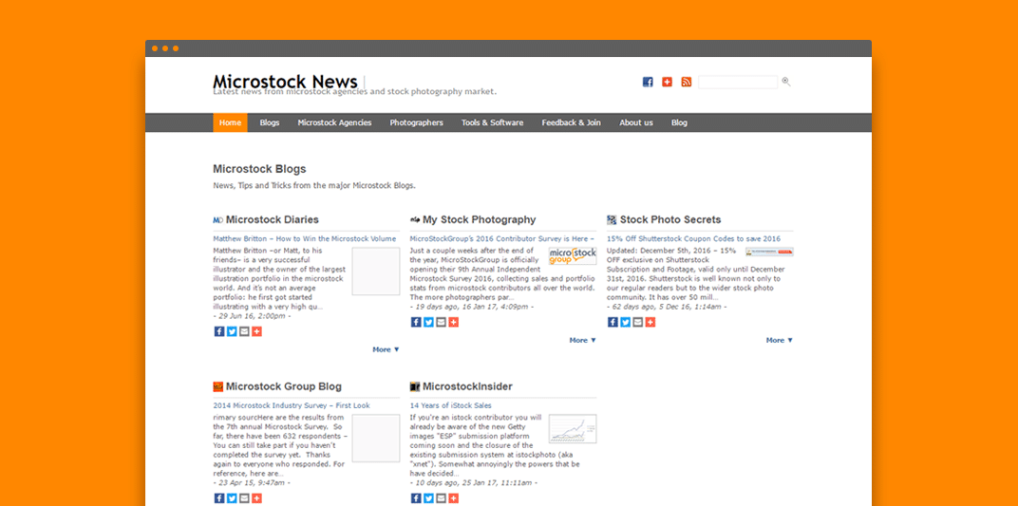The width and height of the screenshot is (1018, 506).
Task: Share Stock Photo Secrets post on Facebook
Action: coord(613,323)
